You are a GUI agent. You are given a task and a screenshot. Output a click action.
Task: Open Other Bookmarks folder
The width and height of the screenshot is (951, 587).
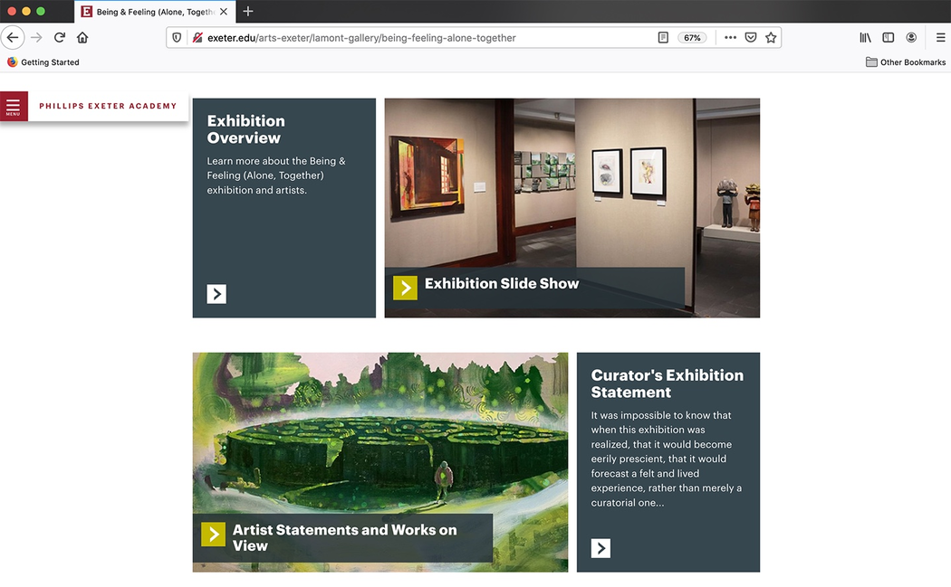point(906,62)
